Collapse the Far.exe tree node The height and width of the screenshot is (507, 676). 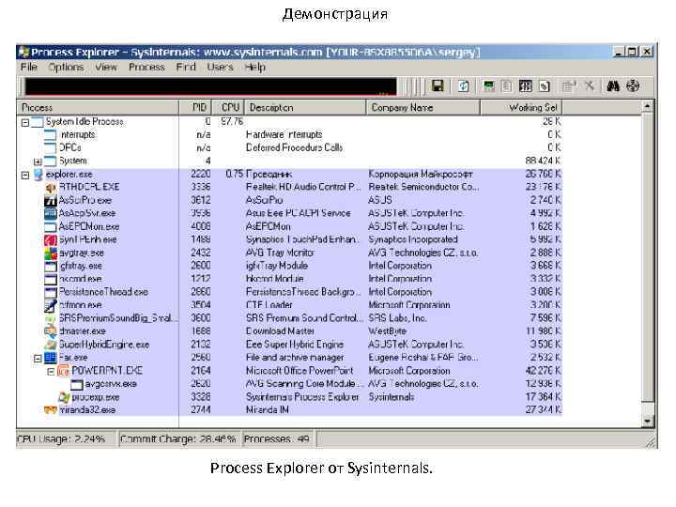click(38, 358)
